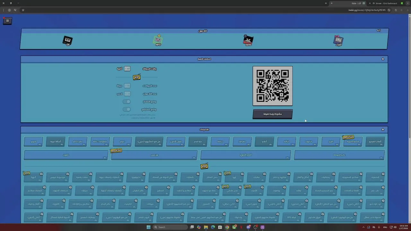
Task: Select the رياضة category
Action: [220, 142]
